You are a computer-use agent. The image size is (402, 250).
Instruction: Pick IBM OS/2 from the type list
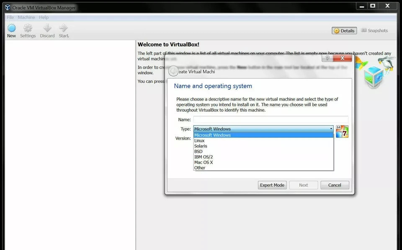(263, 157)
